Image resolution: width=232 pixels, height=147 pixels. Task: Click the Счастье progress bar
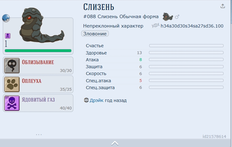click(186, 46)
